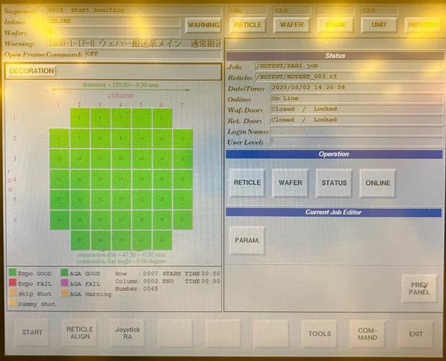
Task: Click the Sequence field showing Start Awaiting
Action: coord(134,10)
